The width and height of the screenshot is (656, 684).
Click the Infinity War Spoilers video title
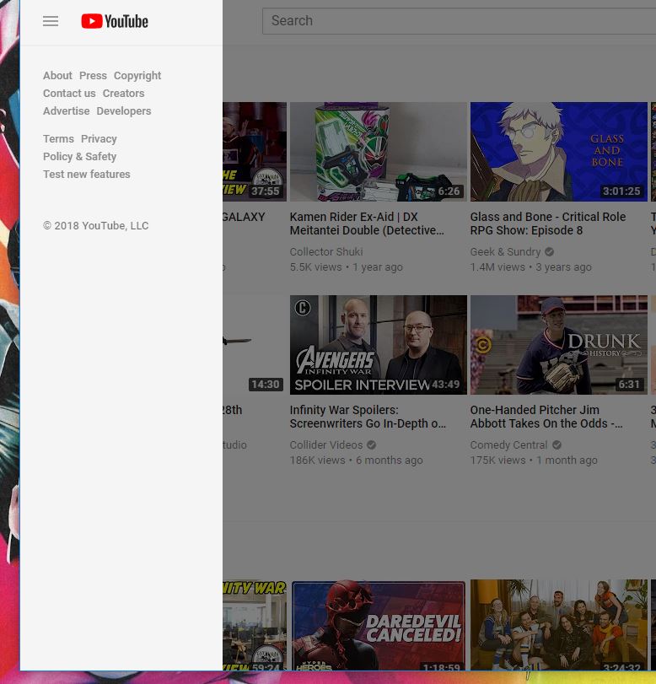[368, 417]
